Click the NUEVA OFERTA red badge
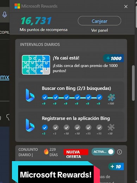The image size is (137, 183). click(76, 152)
